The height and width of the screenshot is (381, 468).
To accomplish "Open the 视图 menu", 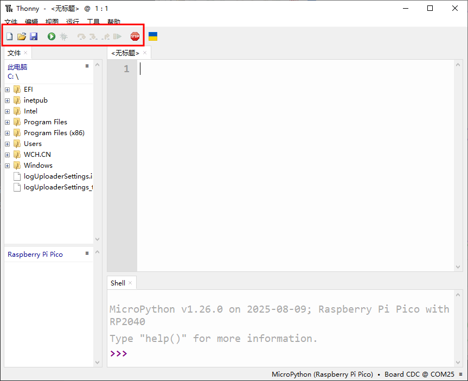I will 52,22.
